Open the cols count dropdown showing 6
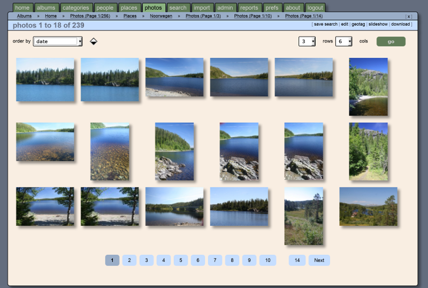 [x=343, y=41]
